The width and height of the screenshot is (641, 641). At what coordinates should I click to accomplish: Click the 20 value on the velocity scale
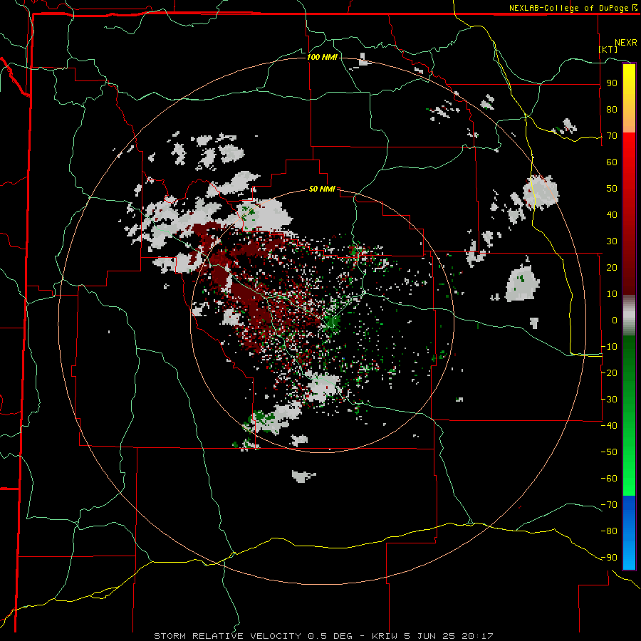click(612, 267)
